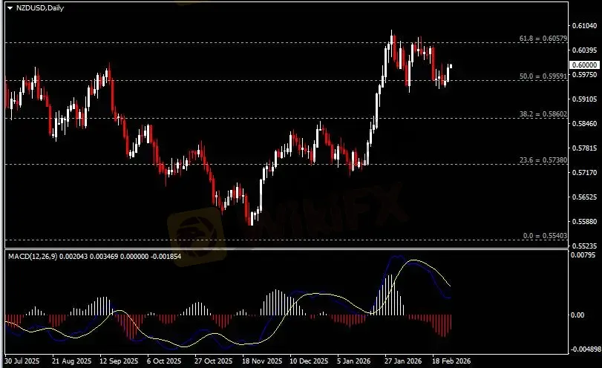This screenshot has width=602, height=368.
Task: Click price scale value 0.60395
Action: tap(584, 50)
